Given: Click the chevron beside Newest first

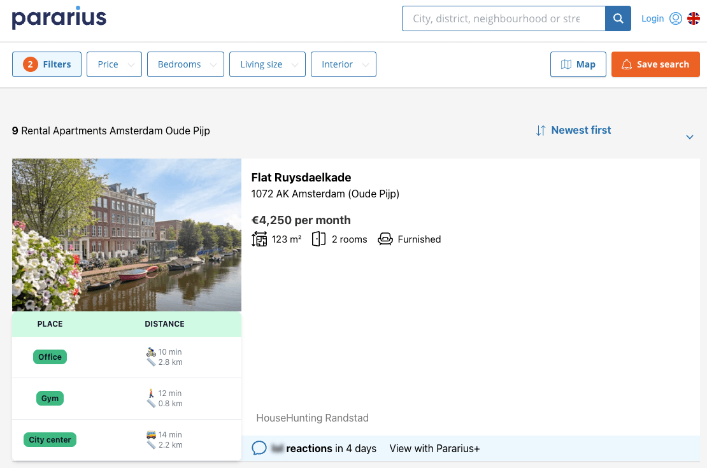Looking at the screenshot, I should point(689,137).
